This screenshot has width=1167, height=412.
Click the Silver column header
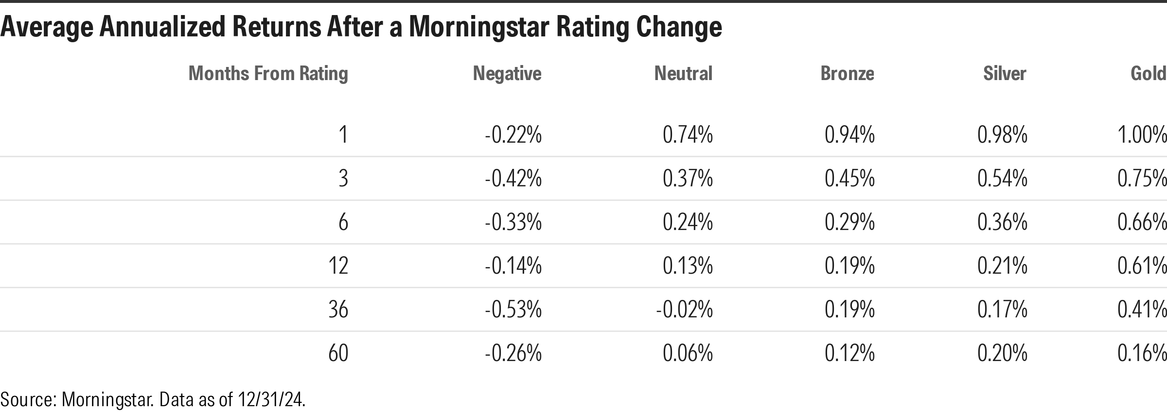coord(1005,74)
